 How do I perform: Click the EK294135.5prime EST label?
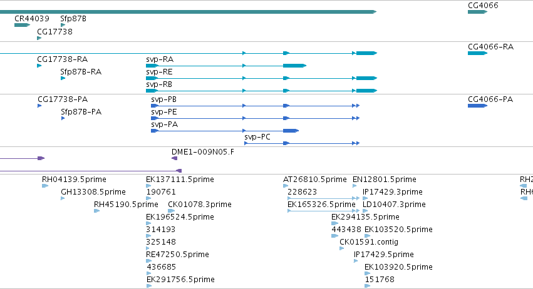pyautogui.click(x=365, y=217)
